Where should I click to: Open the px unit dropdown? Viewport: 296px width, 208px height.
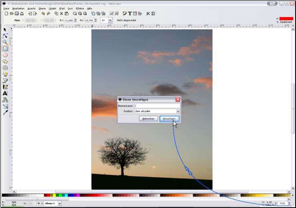[110, 20]
